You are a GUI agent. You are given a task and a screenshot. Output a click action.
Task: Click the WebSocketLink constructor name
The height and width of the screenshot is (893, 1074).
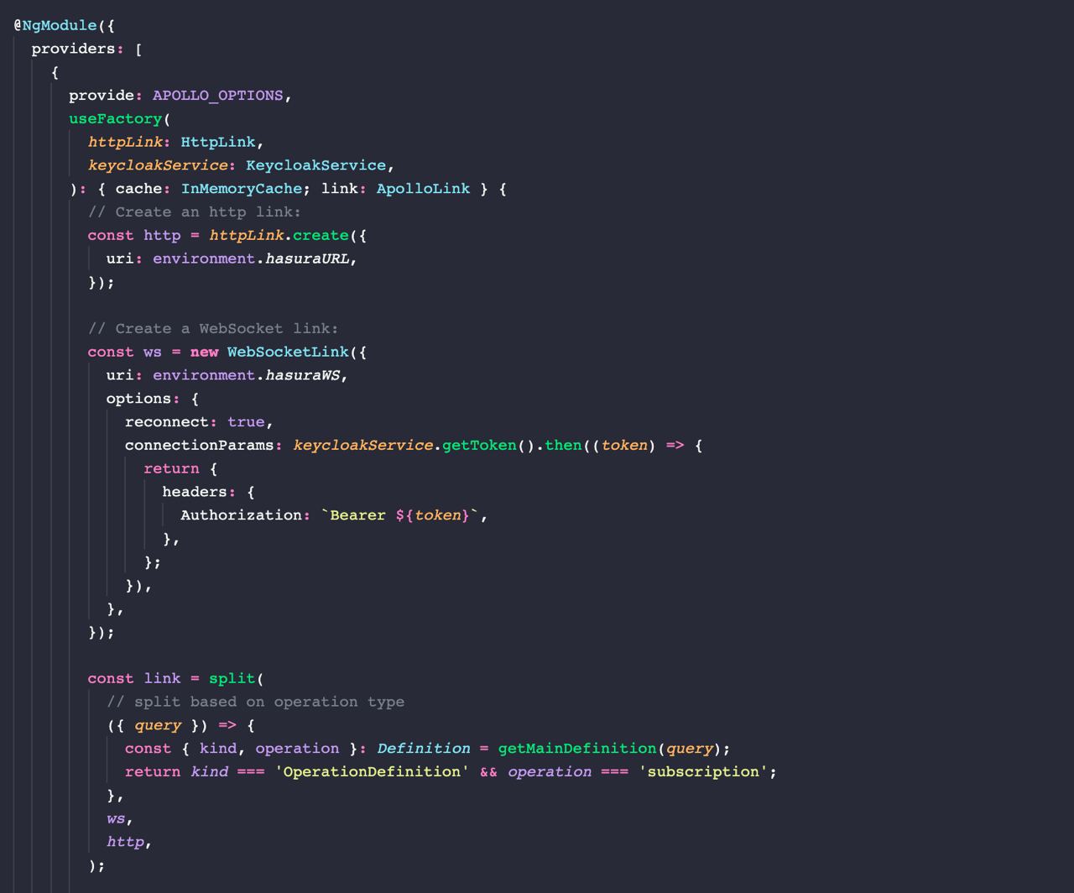point(288,352)
